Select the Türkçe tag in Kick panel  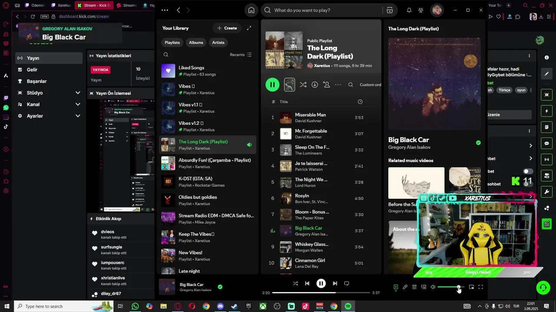504,90
